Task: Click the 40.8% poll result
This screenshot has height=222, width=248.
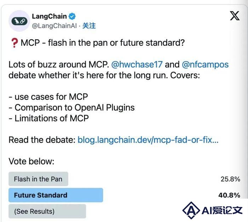Action: tap(229, 195)
